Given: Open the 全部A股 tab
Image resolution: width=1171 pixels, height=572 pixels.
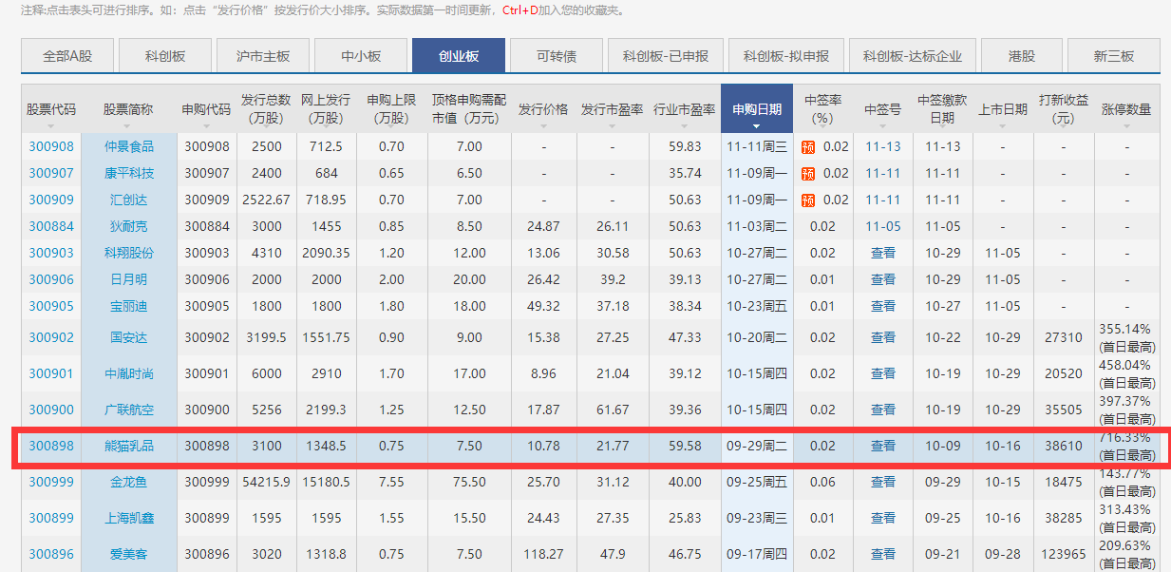Looking at the screenshot, I should point(67,56).
